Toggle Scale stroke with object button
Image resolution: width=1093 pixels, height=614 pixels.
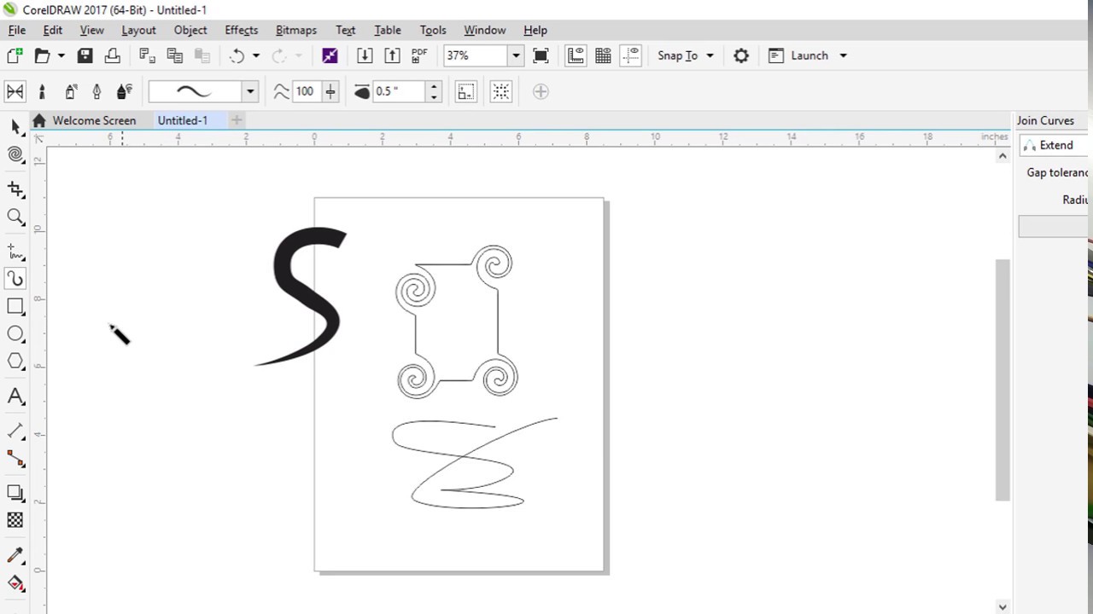point(465,91)
